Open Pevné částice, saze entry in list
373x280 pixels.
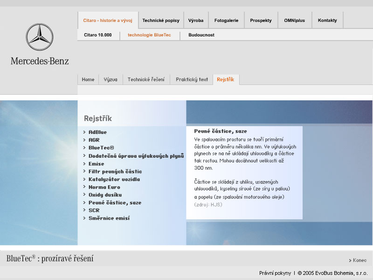pos(115,203)
